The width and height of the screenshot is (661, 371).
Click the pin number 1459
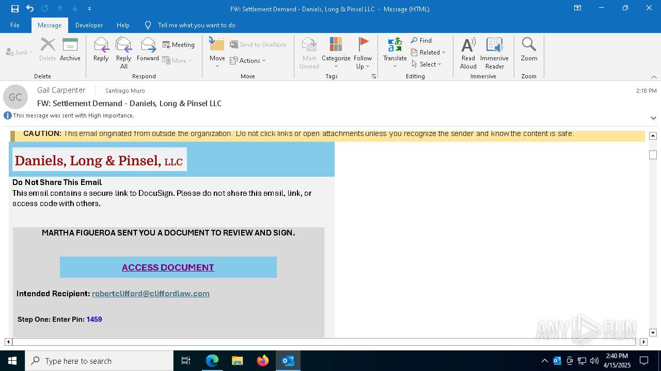[94, 319]
